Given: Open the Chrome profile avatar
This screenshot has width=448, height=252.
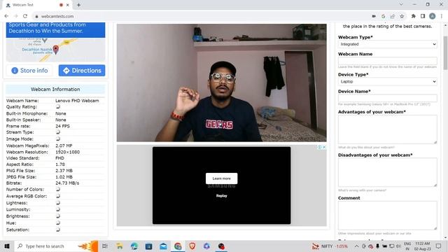Looking at the screenshot, I should pos(433,16).
